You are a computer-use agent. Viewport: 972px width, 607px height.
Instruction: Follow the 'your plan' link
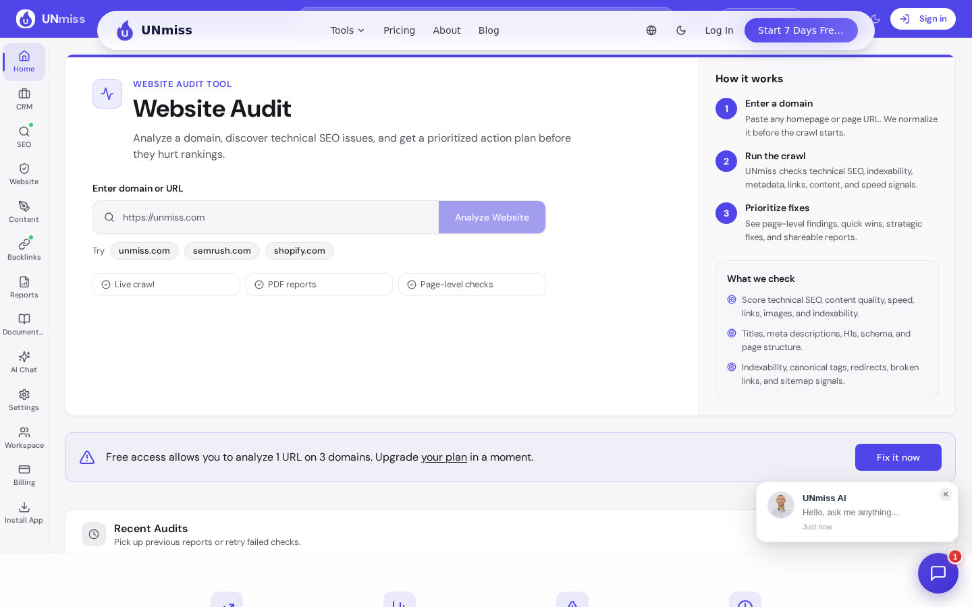[444, 457]
